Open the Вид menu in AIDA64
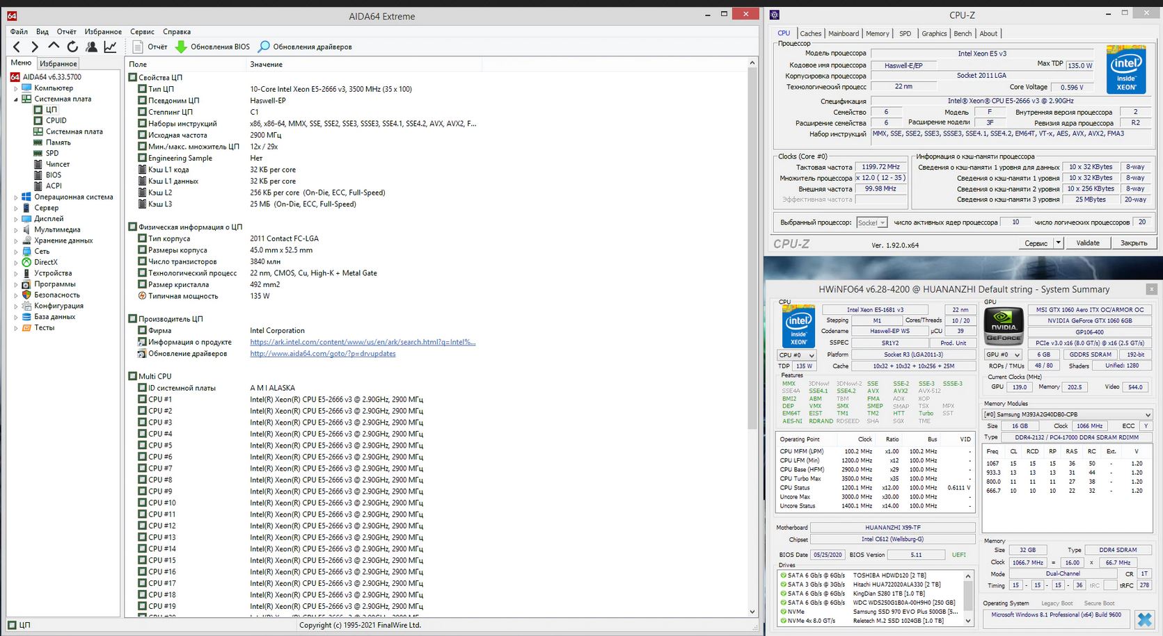This screenshot has height=636, width=1163. (x=42, y=31)
